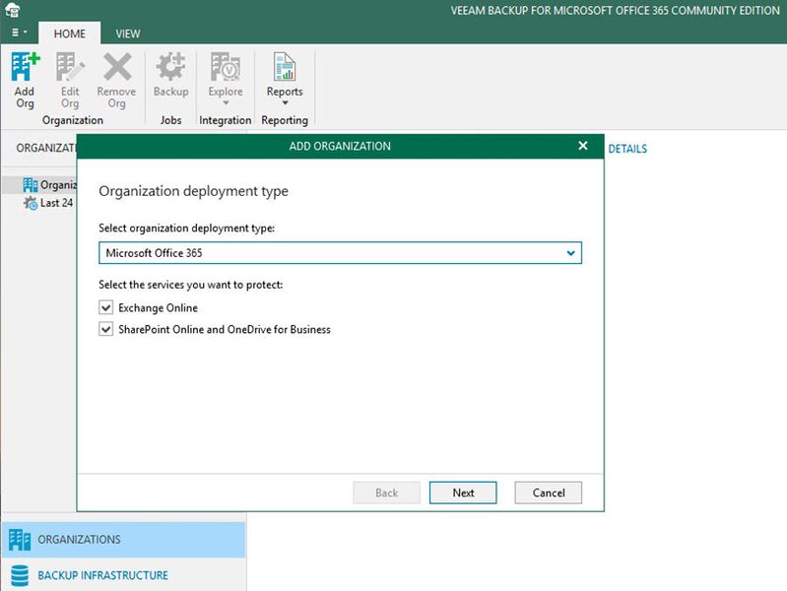Click the Next button
The width and height of the screenshot is (787, 591).
tap(463, 492)
